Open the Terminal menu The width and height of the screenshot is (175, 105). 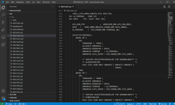[46, 2]
